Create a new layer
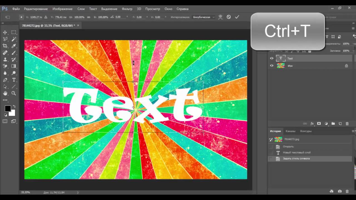Image resolution: width=356 pixels, height=200 pixels. pos(340,124)
